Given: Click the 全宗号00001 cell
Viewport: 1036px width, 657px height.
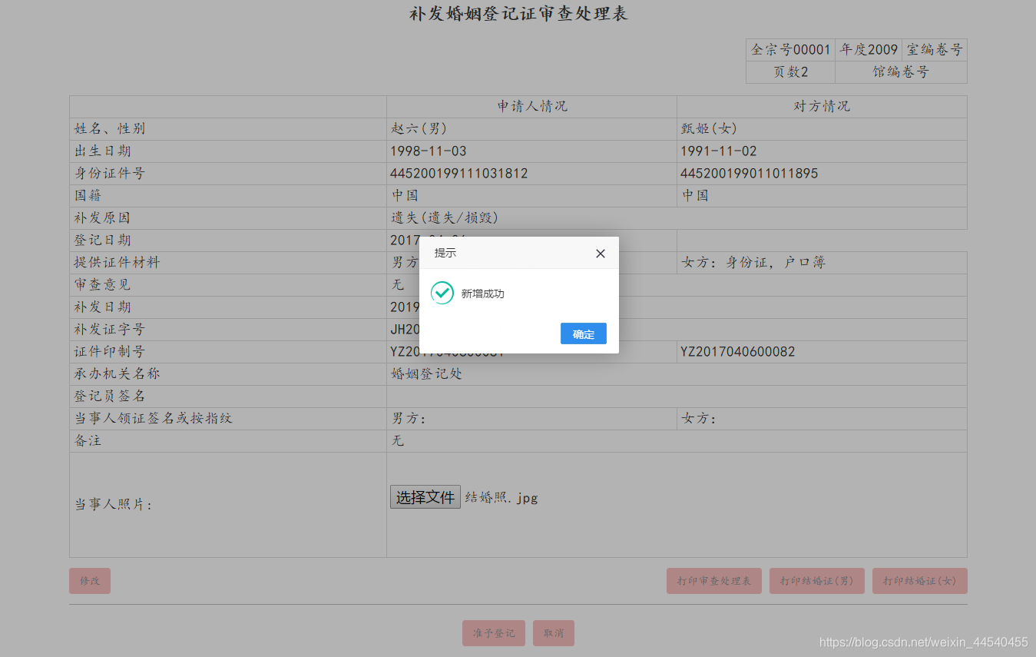Looking at the screenshot, I should pyautogui.click(x=790, y=50).
